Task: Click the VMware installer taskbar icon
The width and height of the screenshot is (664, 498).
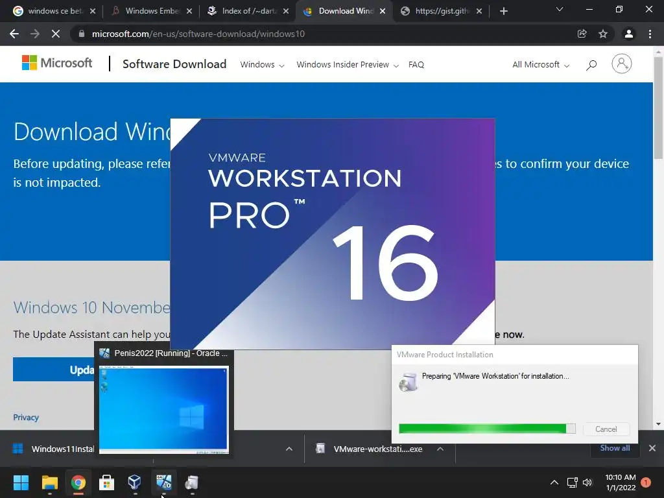Action: pyautogui.click(x=192, y=482)
